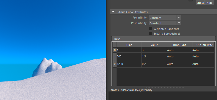Click the Notes text area

click(163, 96)
